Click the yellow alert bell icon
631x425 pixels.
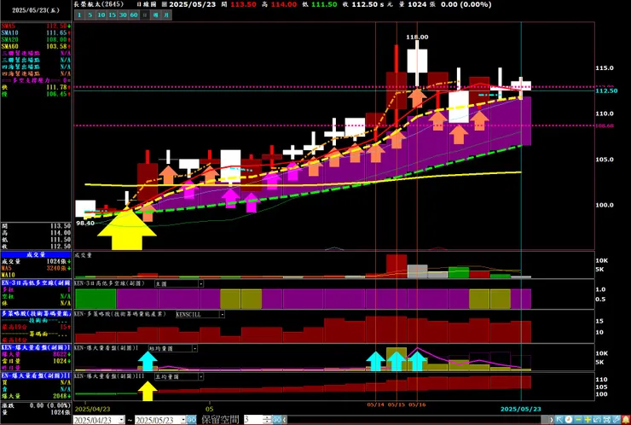[626, 420]
